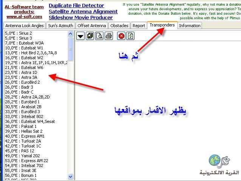Choose 7,0°E : Eutelsat W3A

coord(24,43)
